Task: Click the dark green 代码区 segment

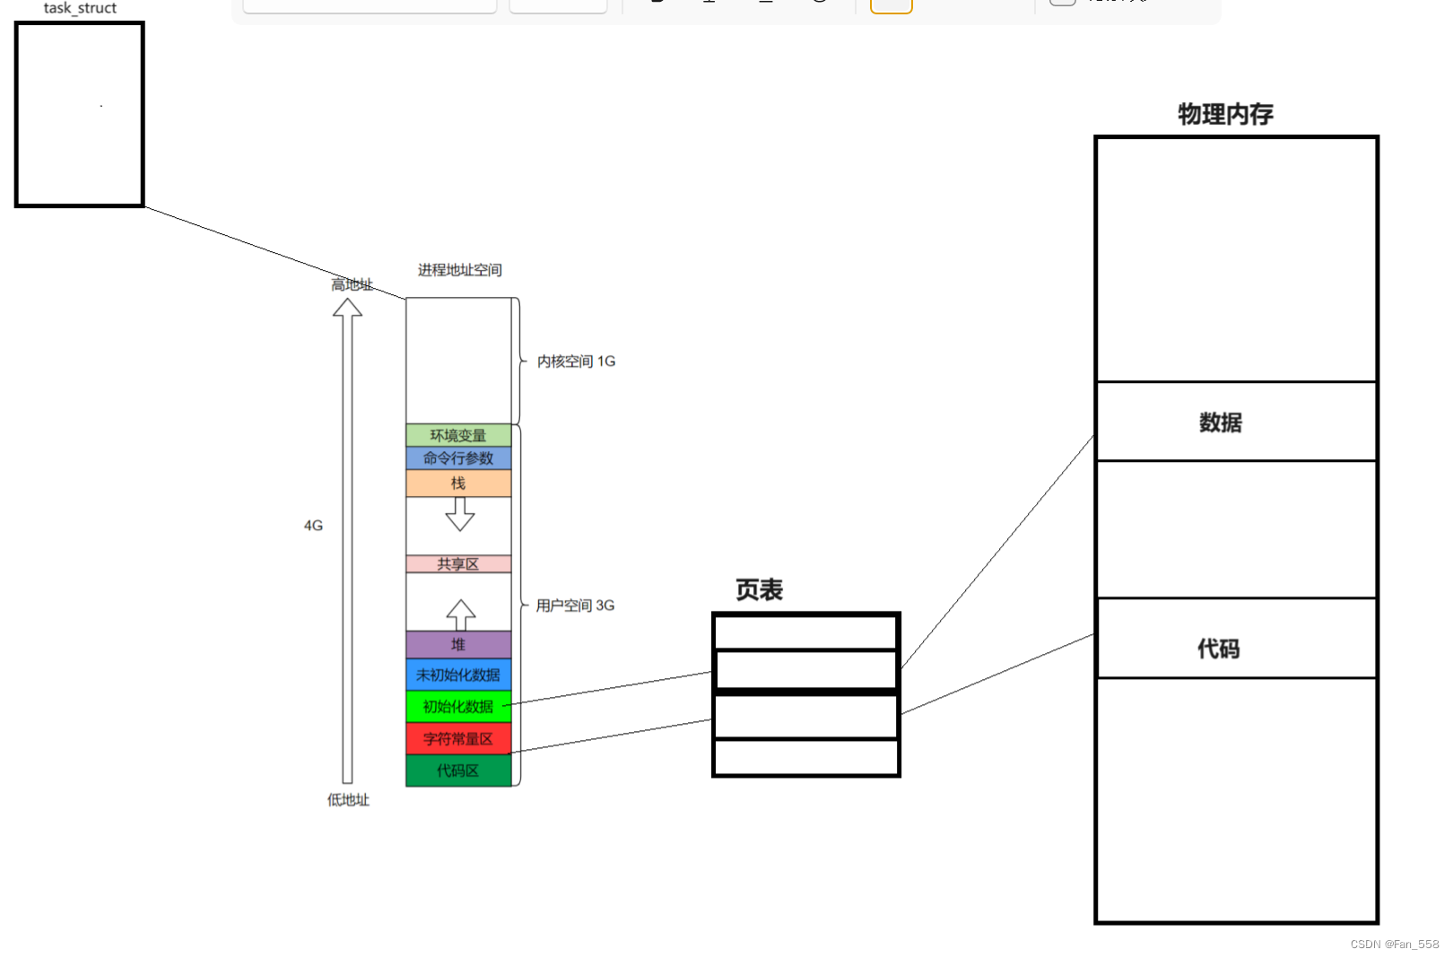Action: point(458,771)
